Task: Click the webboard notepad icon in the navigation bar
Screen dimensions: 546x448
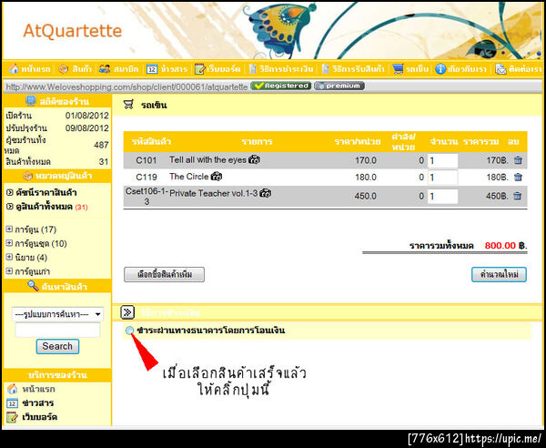Action: (200, 69)
